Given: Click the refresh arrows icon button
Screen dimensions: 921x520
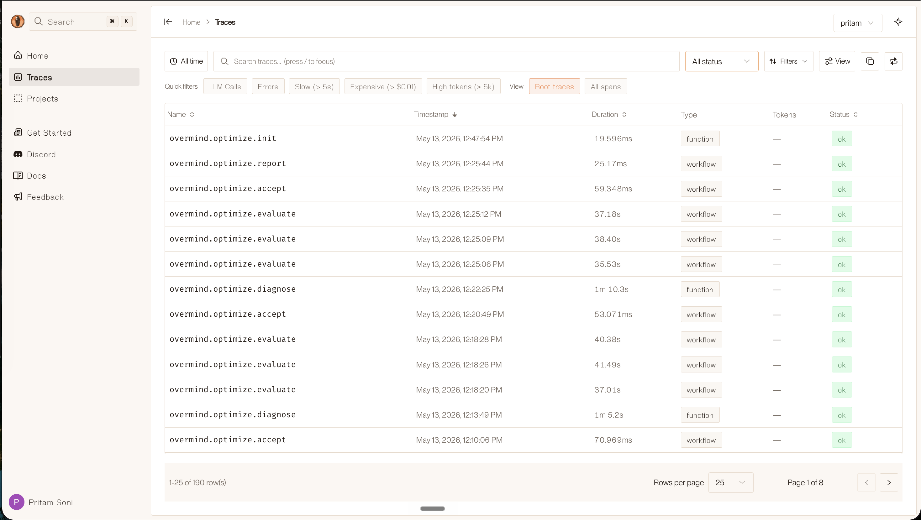Looking at the screenshot, I should [x=893, y=61].
